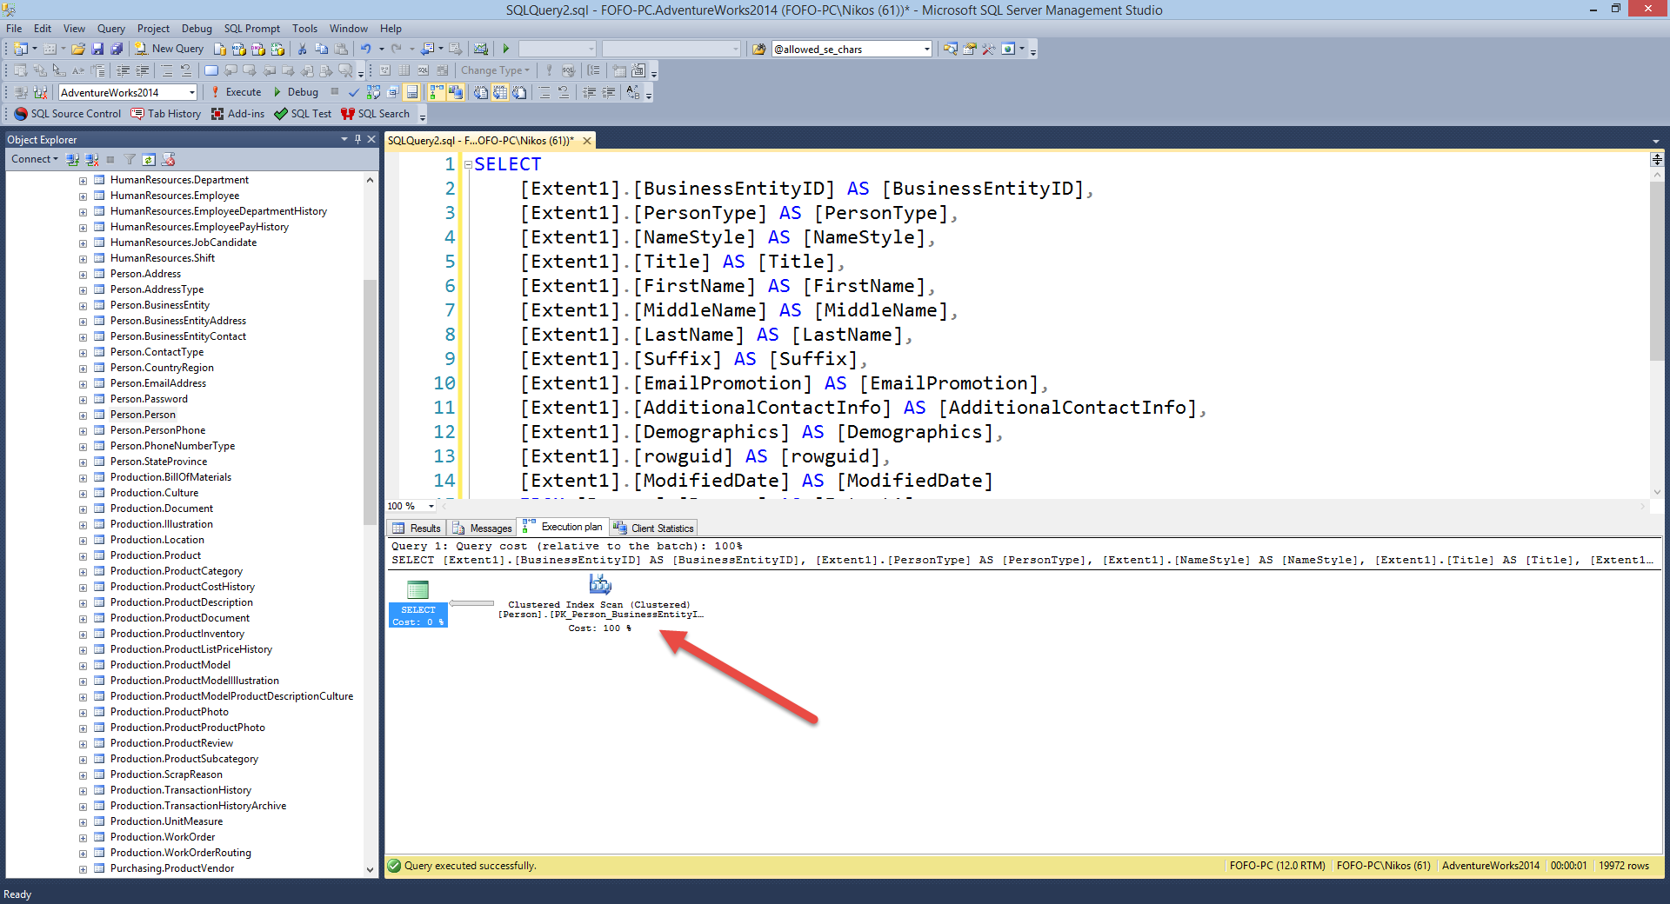The width and height of the screenshot is (1670, 904).
Task: Select the Person.EmailAddress tree item
Action: [x=158, y=383]
